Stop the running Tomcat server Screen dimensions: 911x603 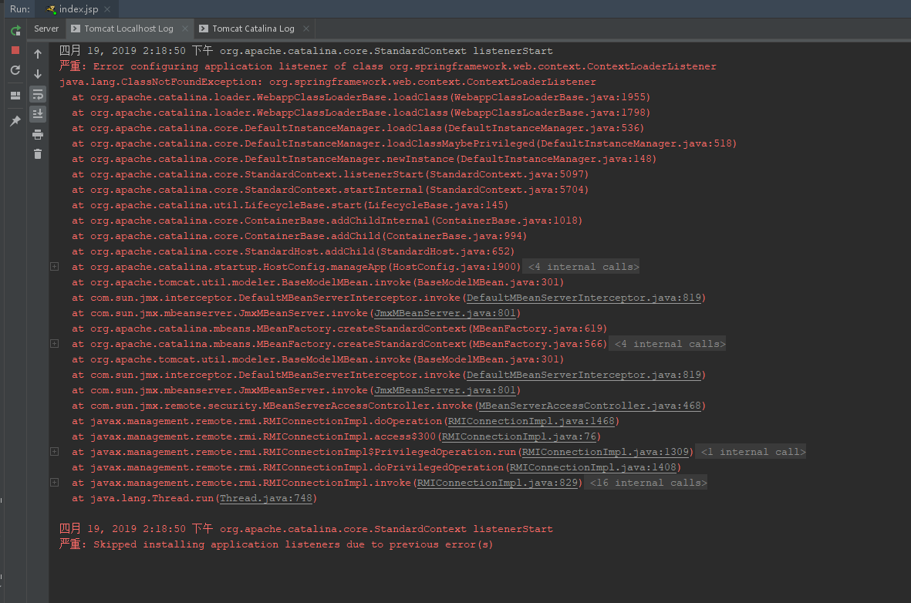click(15, 51)
